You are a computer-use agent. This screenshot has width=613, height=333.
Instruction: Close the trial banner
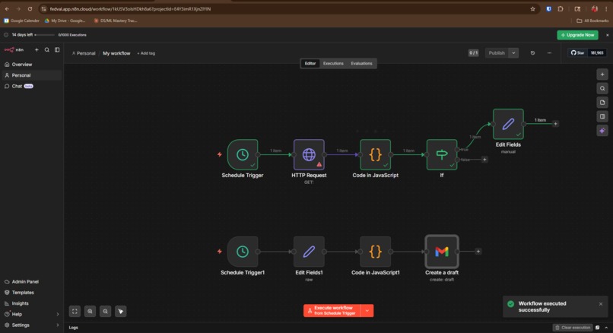click(x=608, y=35)
